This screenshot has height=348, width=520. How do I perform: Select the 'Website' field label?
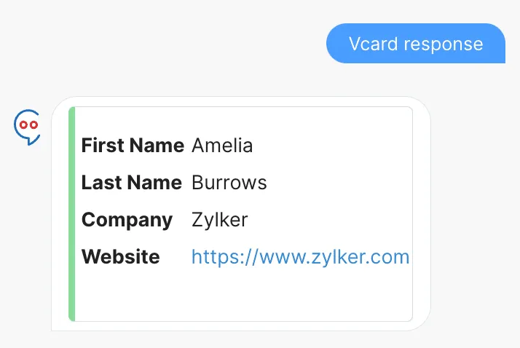click(120, 256)
